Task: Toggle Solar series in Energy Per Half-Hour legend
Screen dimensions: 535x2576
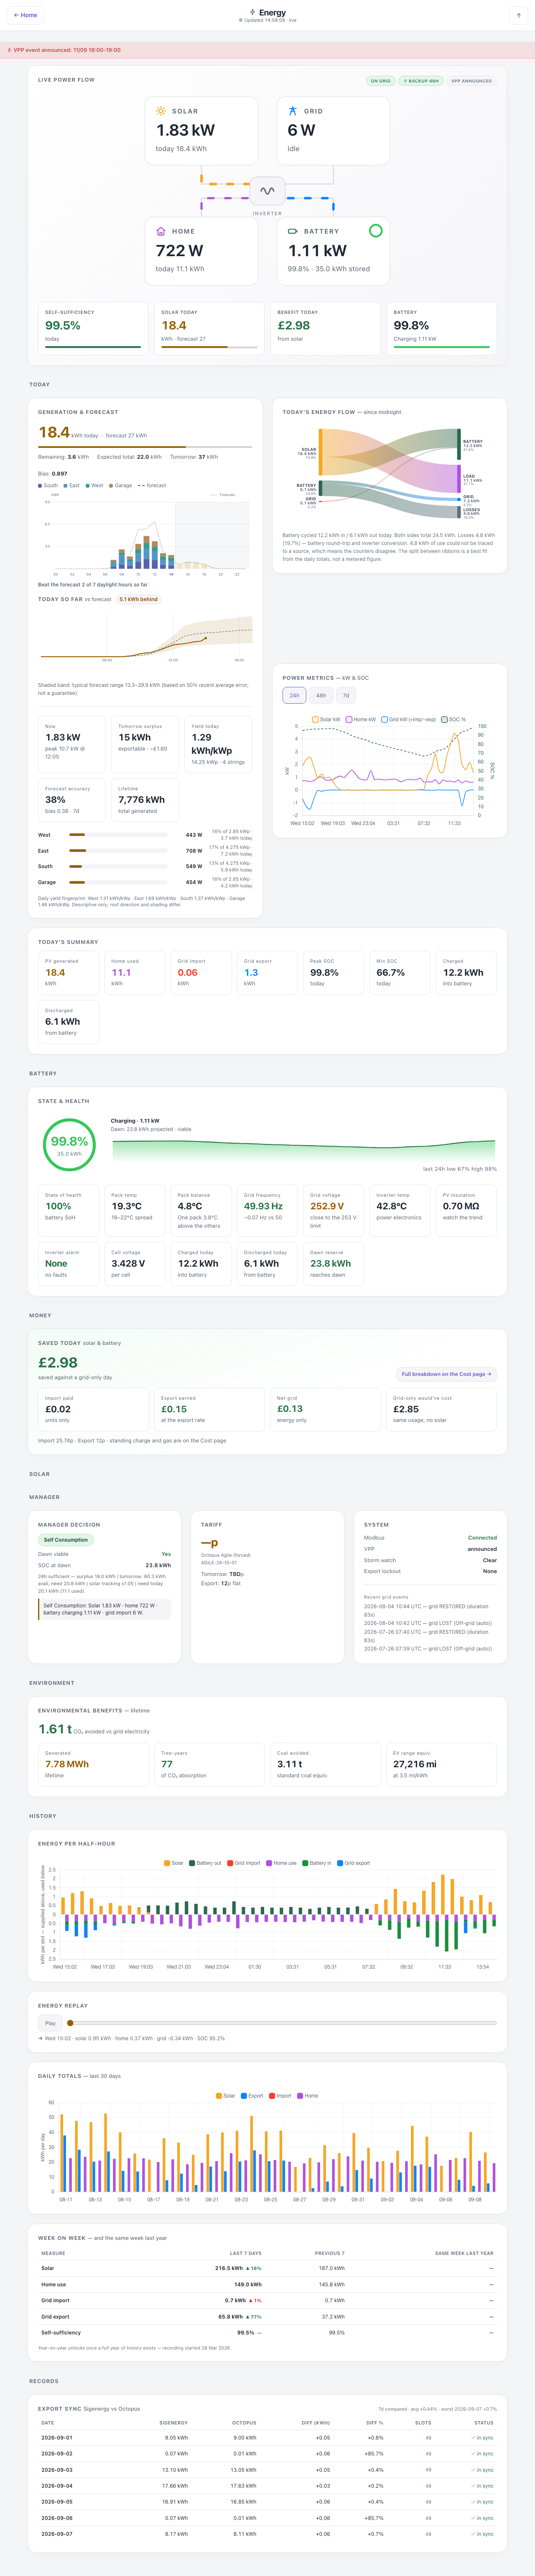Action: [174, 1863]
